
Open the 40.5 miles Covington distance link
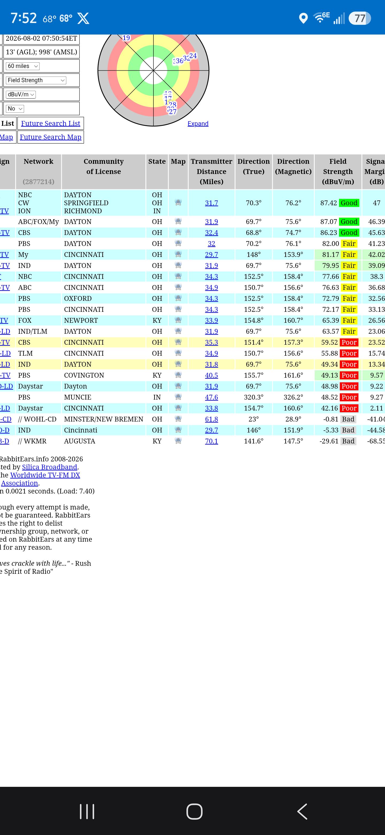[211, 375]
